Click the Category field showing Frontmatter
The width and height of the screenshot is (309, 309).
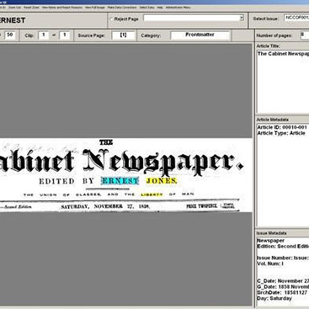point(200,35)
